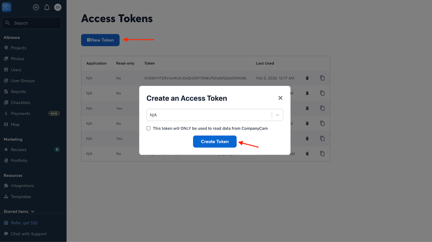This screenshot has height=242, width=432.
Task: Delete the first token with trash icon
Action: (x=307, y=78)
